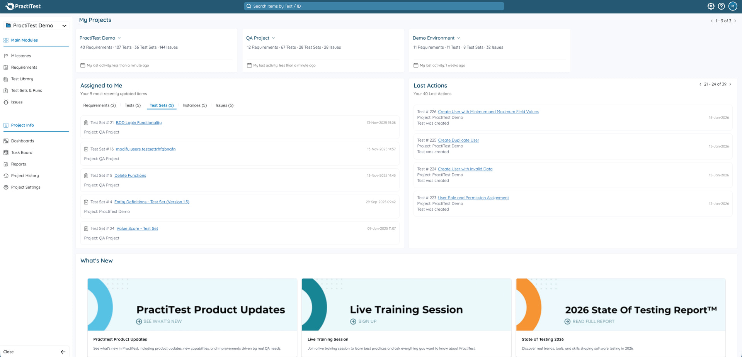Click the Dashboards icon in sidebar
This screenshot has height=357, width=742.
tap(6, 141)
